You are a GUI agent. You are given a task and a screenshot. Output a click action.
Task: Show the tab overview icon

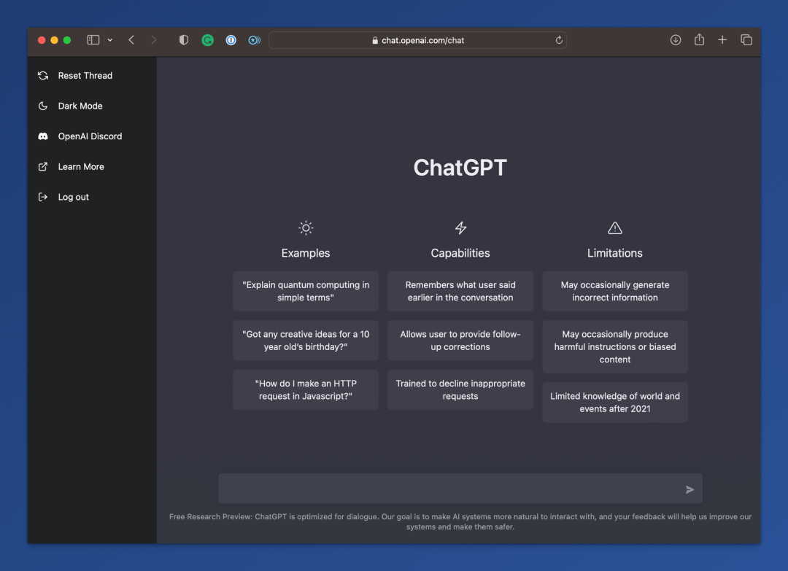click(x=746, y=40)
